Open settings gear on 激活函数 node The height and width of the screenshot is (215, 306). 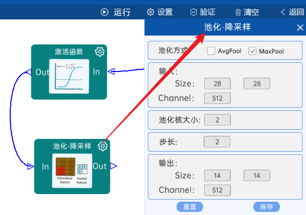point(100,52)
